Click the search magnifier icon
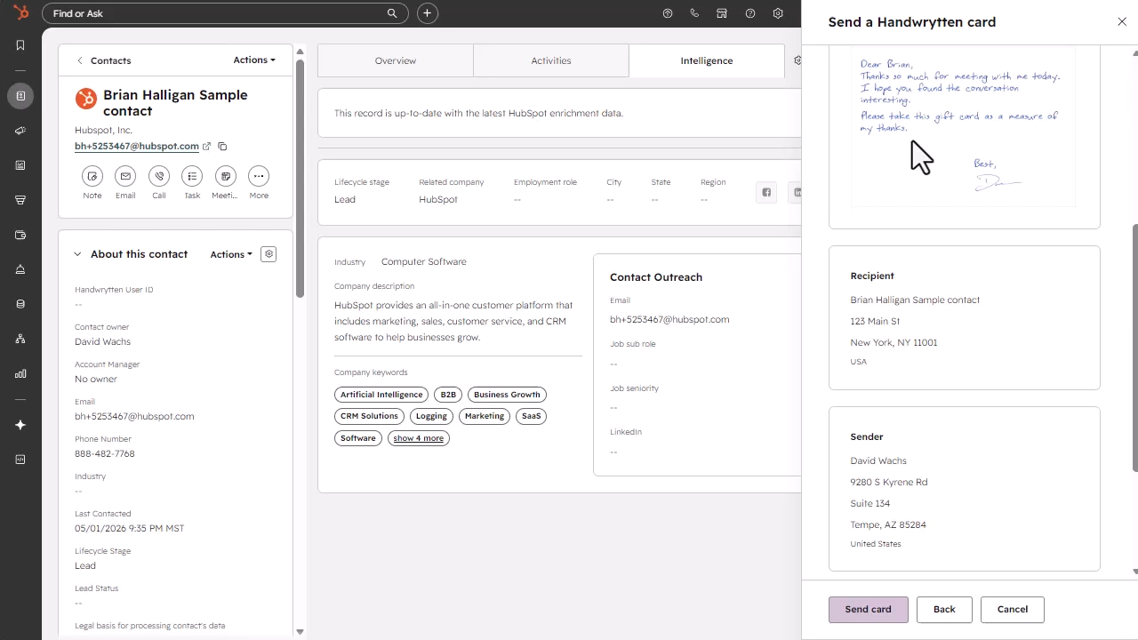Image resolution: width=1138 pixels, height=640 pixels. click(x=392, y=13)
